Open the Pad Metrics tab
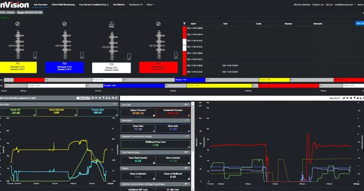This screenshot has height=191, width=364. (119, 5)
